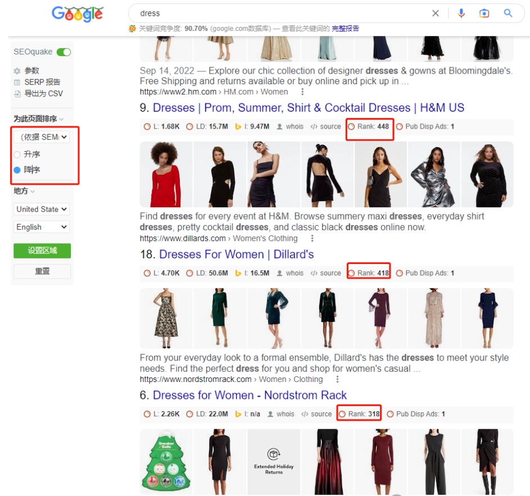530x496 pixels.
Task: Open the English language dropdown
Action: 42,227
